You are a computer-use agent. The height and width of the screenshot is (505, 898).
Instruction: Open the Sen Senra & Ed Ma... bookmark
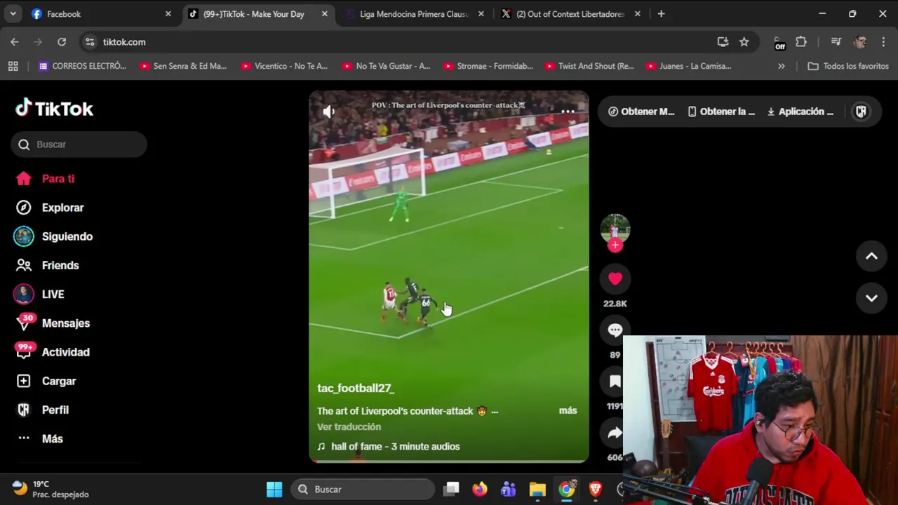click(x=183, y=66)
